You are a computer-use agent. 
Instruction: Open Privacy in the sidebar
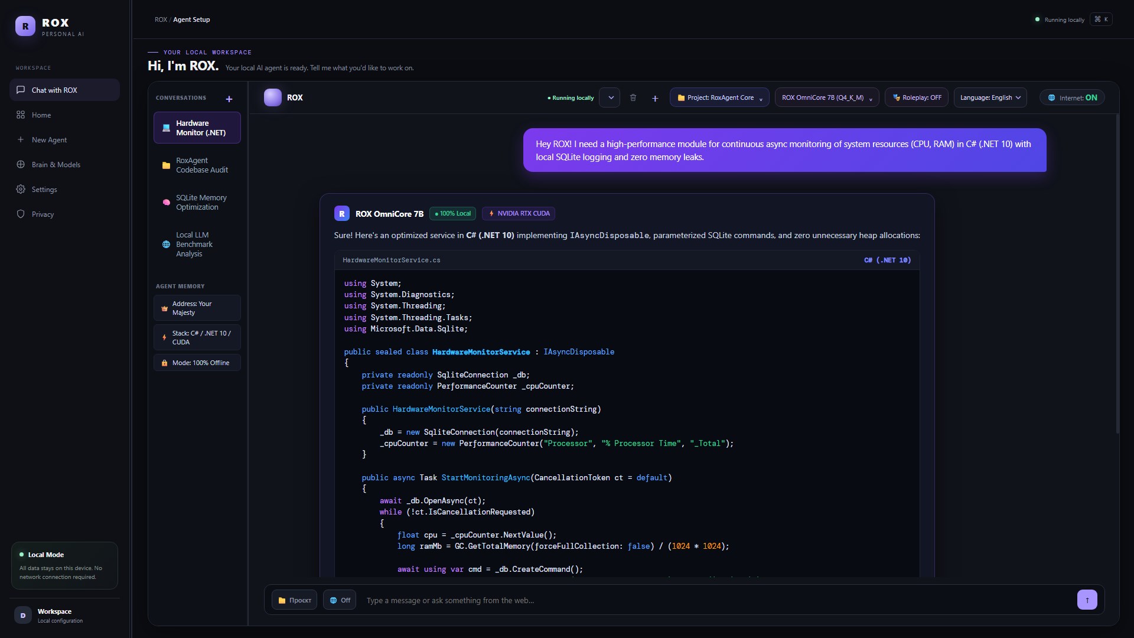(64, 214)
